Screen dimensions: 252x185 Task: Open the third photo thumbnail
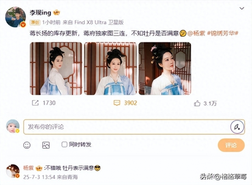pyautogui.click(x=165, y=69)
